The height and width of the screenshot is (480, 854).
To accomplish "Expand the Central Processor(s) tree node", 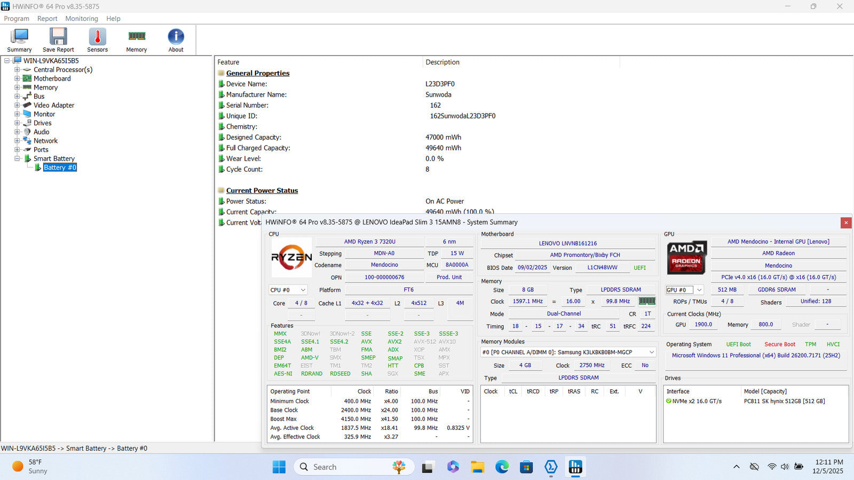I will point(17,70).
